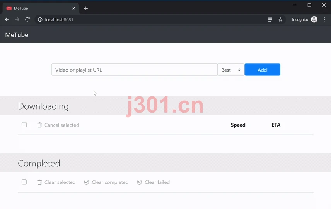Click the MeTube header title
The image size is (331, 209).
click(17, 35)
